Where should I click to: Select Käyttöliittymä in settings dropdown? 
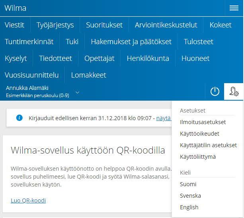point(198,157)
